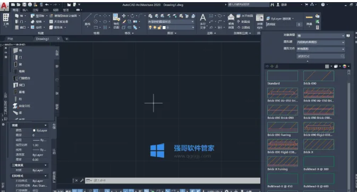Switch to the Drawing1 file tab
The image size is (357, 192).
point(42,39)
